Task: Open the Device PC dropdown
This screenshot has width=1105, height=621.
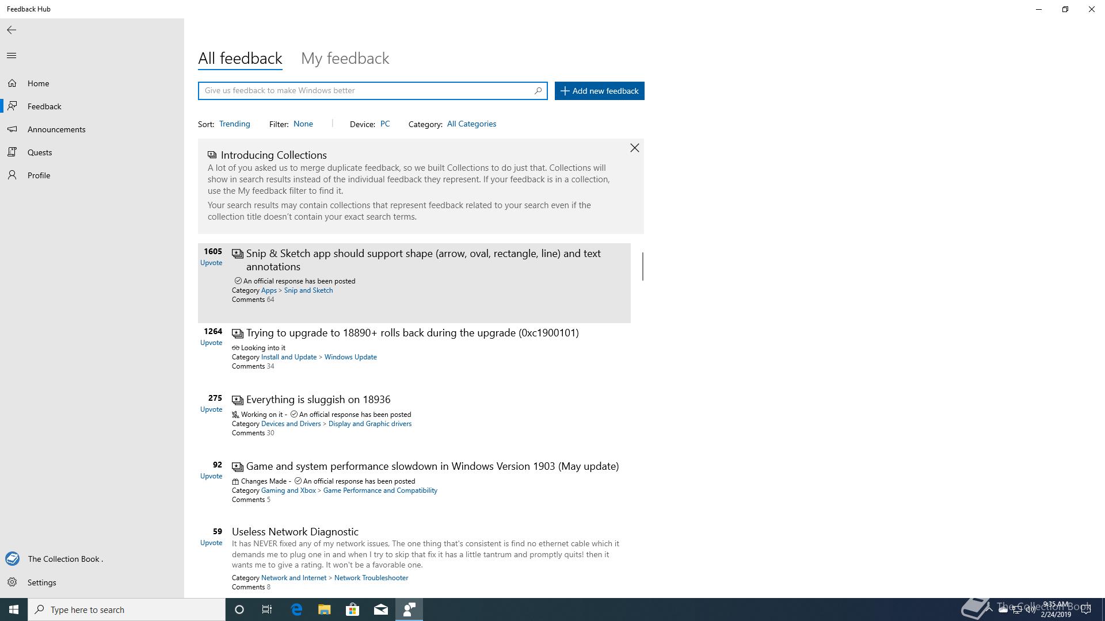Action: click(x=385, y=124)
